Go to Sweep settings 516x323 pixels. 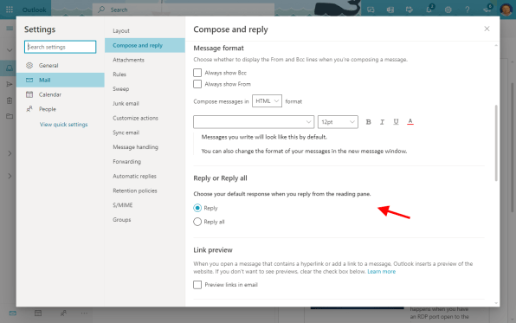coord(145,89)
